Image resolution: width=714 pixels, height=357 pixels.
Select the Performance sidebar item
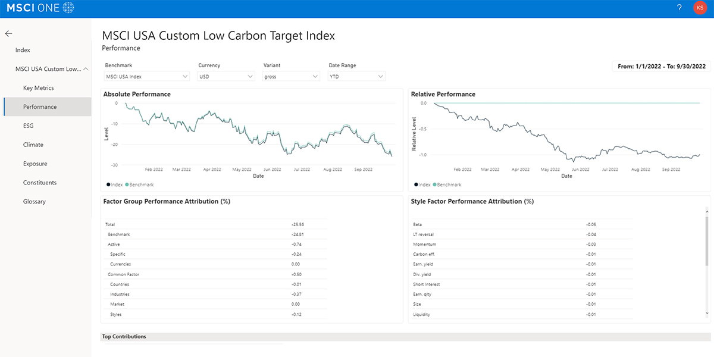[x=48, y=107]
